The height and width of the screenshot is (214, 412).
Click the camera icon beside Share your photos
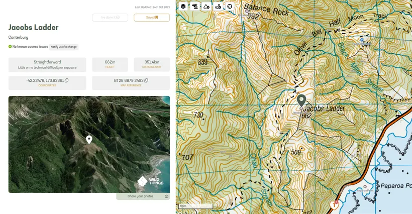pos(166,196)
